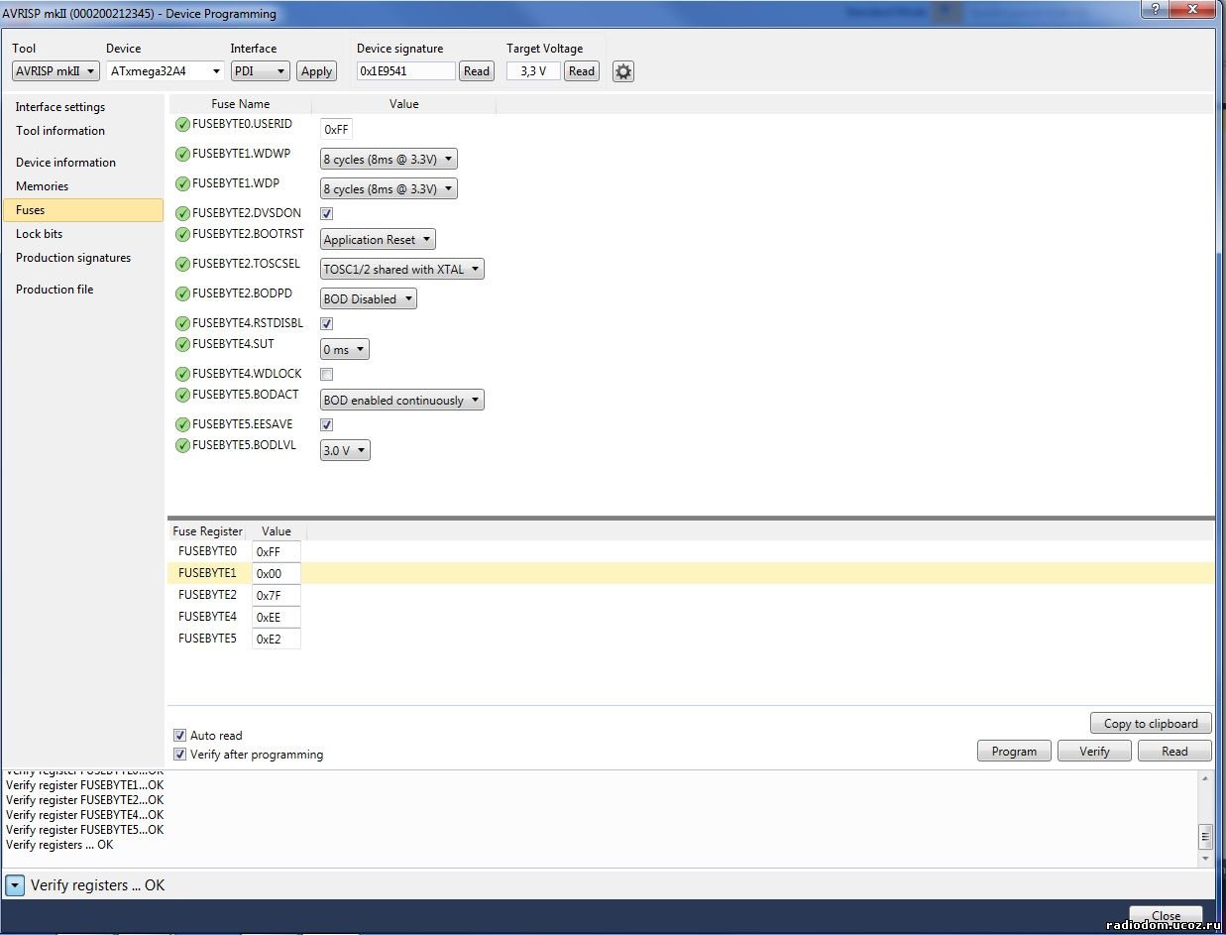Viewport: 1226px width, 935px height.
Task: Click green status icon beside FUSEBYTE2.DVSDON
Action: tap(182, 214)
